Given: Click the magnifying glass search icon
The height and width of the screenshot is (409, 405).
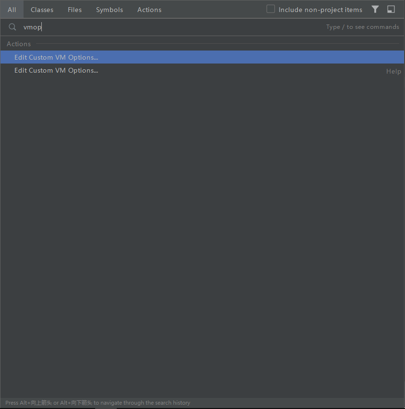Looking at the screenshot, I should (x=12, y=27).
